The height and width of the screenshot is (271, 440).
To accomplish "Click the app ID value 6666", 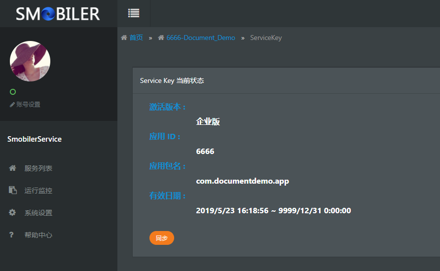I will (205, 152).
